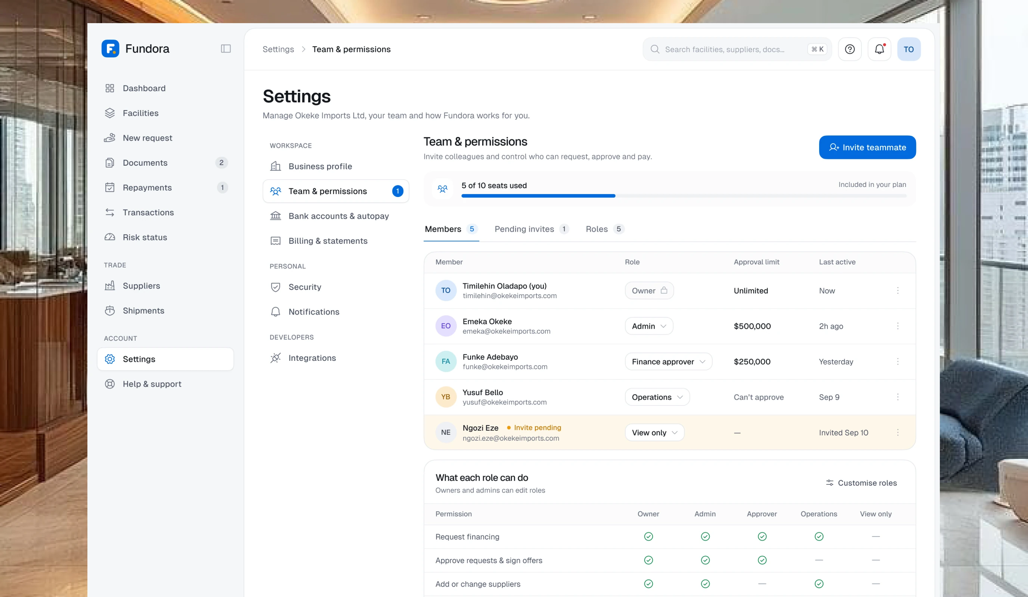
Task: Open Finance approver role dropdown
Action: click(669, 362)
